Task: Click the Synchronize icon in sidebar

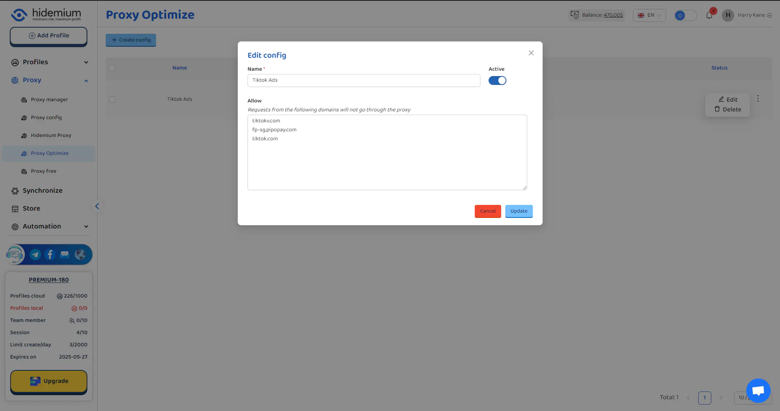Action: [15, 191]
